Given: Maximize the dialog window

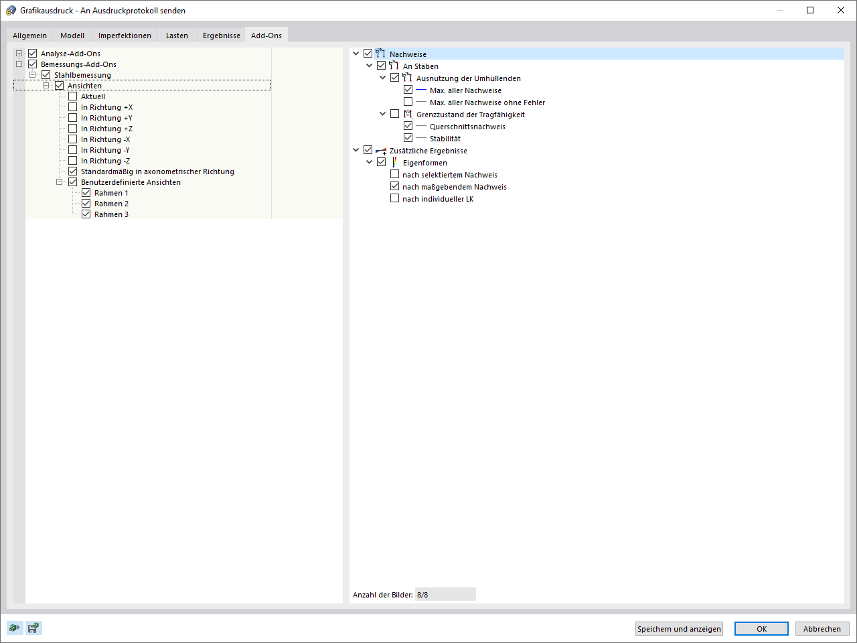Looking at the screenshot, I should click(x=810, y=10).
